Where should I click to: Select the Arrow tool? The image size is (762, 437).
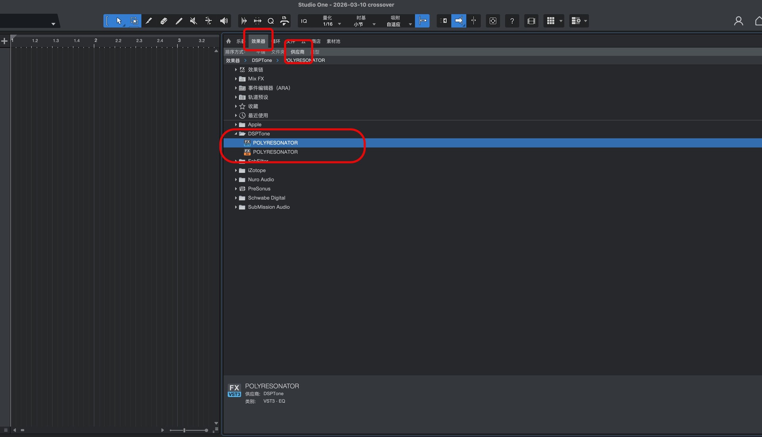coord(119,21)
